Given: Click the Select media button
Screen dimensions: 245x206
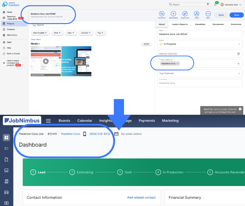Looking at the screenshot, I should coord(146,44).
